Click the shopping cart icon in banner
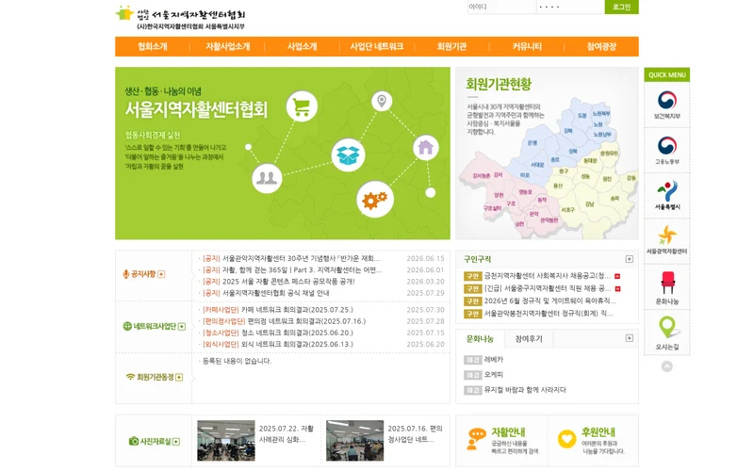 coord(302,106)
